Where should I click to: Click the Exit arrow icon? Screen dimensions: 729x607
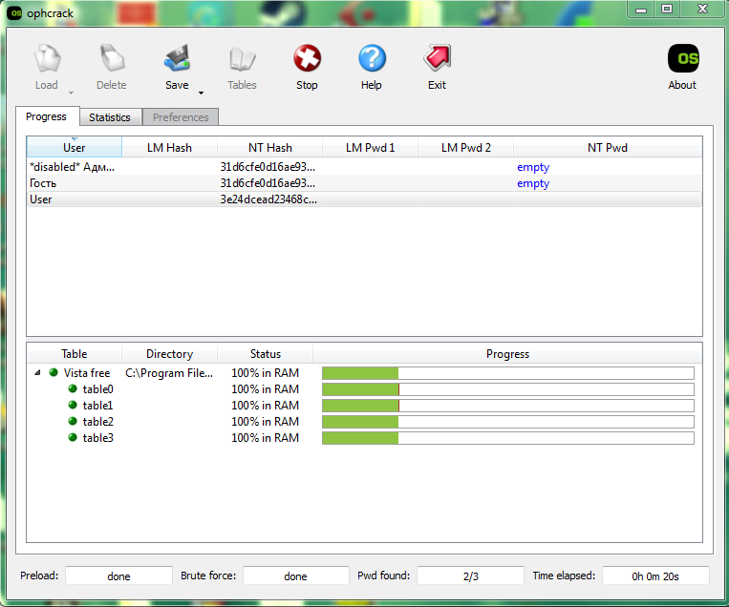(x=437, y=59)
